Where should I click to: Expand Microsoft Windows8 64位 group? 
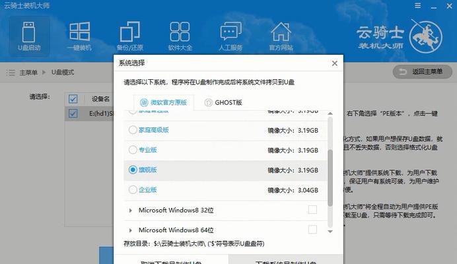point(130,230)
